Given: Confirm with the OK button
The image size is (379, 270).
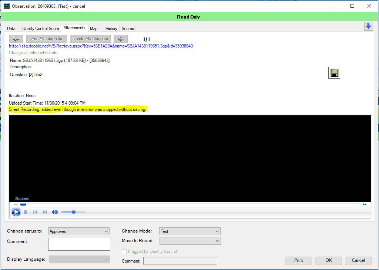Looking at the screenshot, I should pos(329,261).
